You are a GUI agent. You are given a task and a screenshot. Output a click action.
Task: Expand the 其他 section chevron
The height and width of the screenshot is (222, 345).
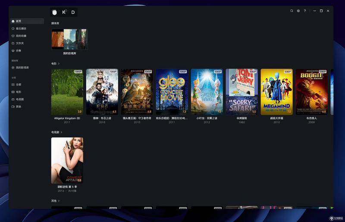[x=59, y=201]
